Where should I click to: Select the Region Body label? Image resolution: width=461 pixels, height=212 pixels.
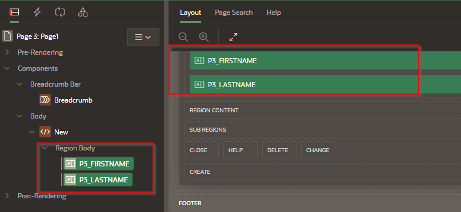(75, 148)
